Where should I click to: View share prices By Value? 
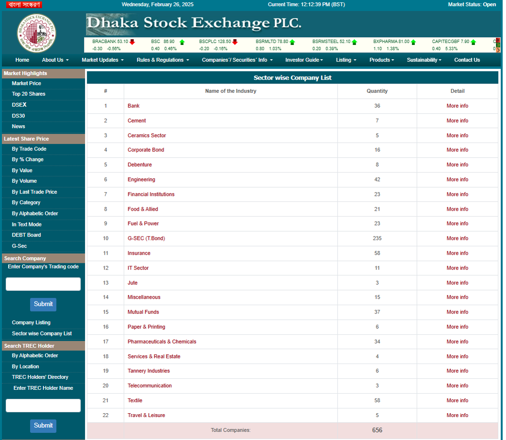pyautogui.click(x=22, y=171)
